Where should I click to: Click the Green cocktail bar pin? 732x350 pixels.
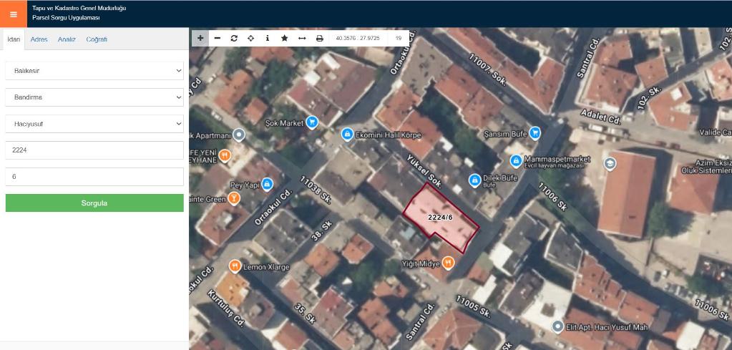coord(234,198)
